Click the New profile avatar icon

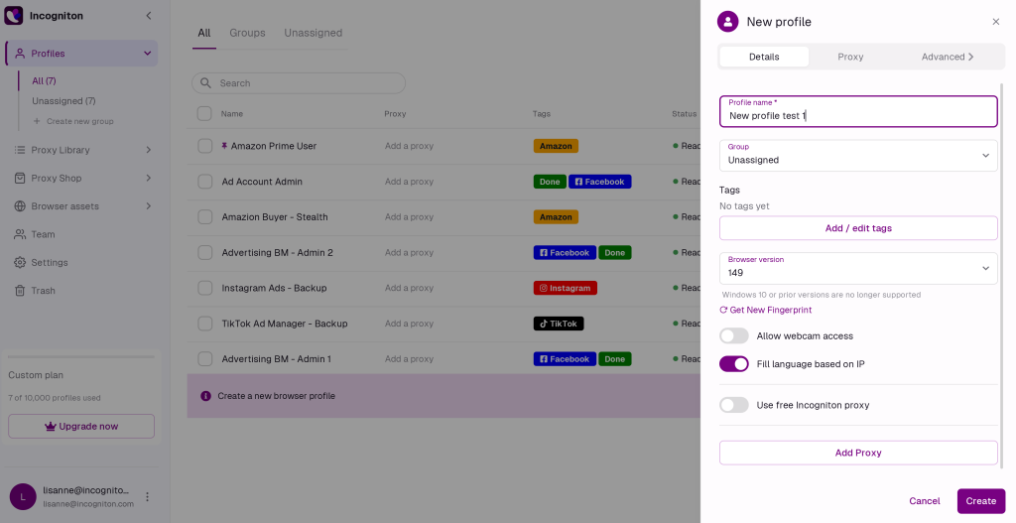click(727, 22)
